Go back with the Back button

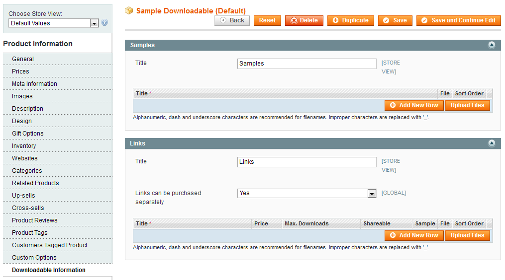[x=232, y=20]
